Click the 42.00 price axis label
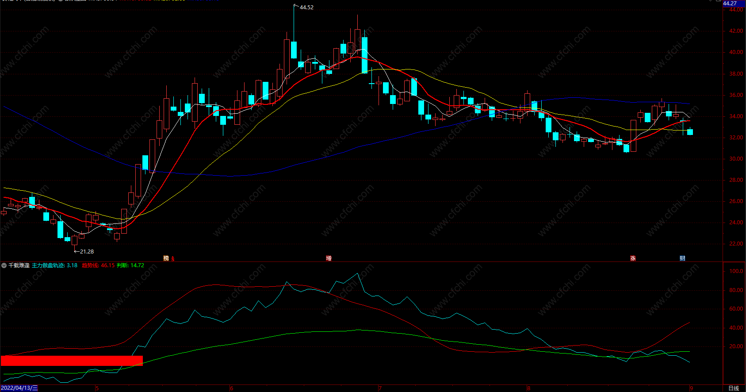 pyautogui.click(x=736, y=31)
